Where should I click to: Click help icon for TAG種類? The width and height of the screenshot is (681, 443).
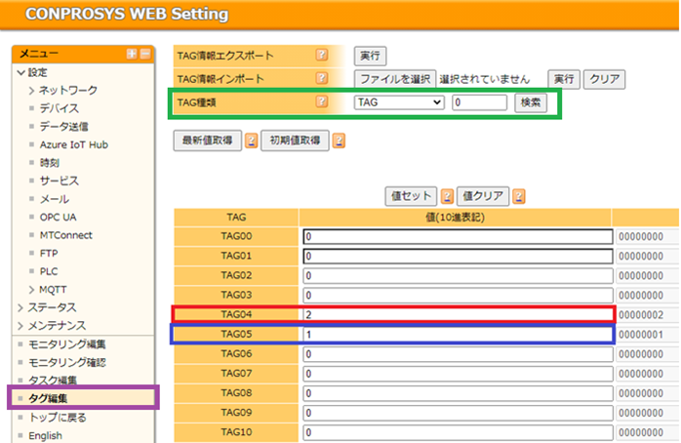[321, 102]
